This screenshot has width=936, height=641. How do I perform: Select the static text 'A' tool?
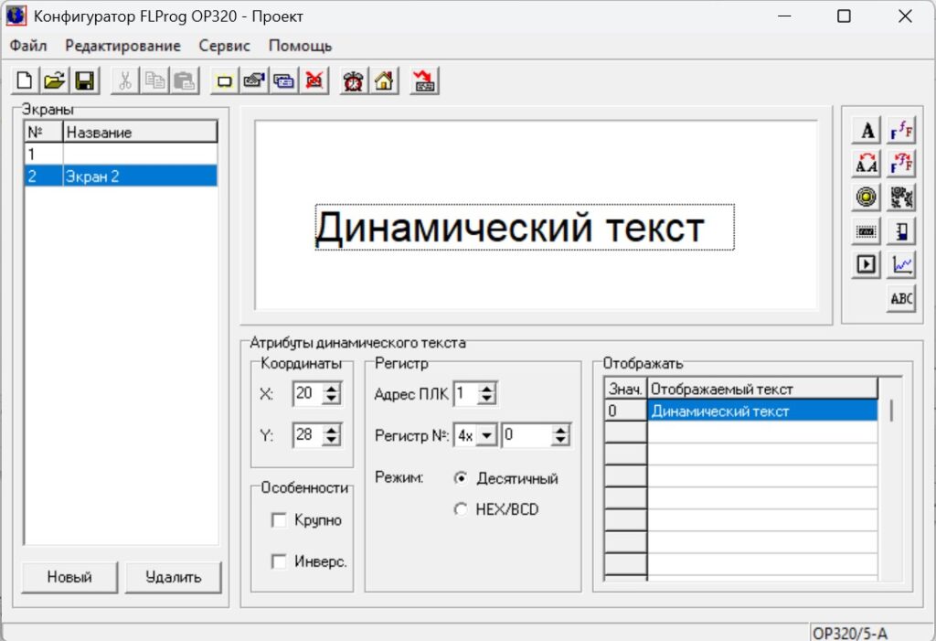[867, 131]
